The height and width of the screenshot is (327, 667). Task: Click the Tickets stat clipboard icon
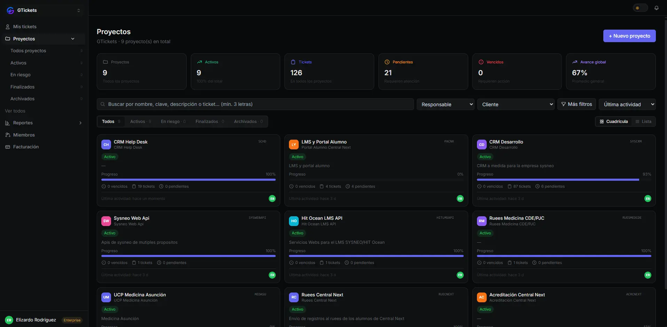pyautogui.click(x=293, y=62)
